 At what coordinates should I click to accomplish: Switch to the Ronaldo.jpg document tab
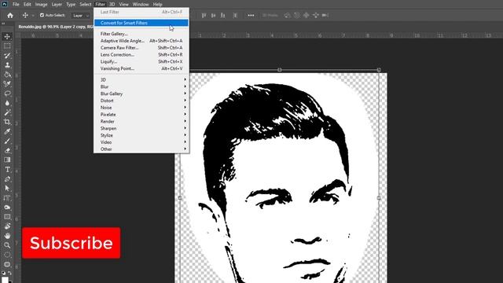(56, 27)
